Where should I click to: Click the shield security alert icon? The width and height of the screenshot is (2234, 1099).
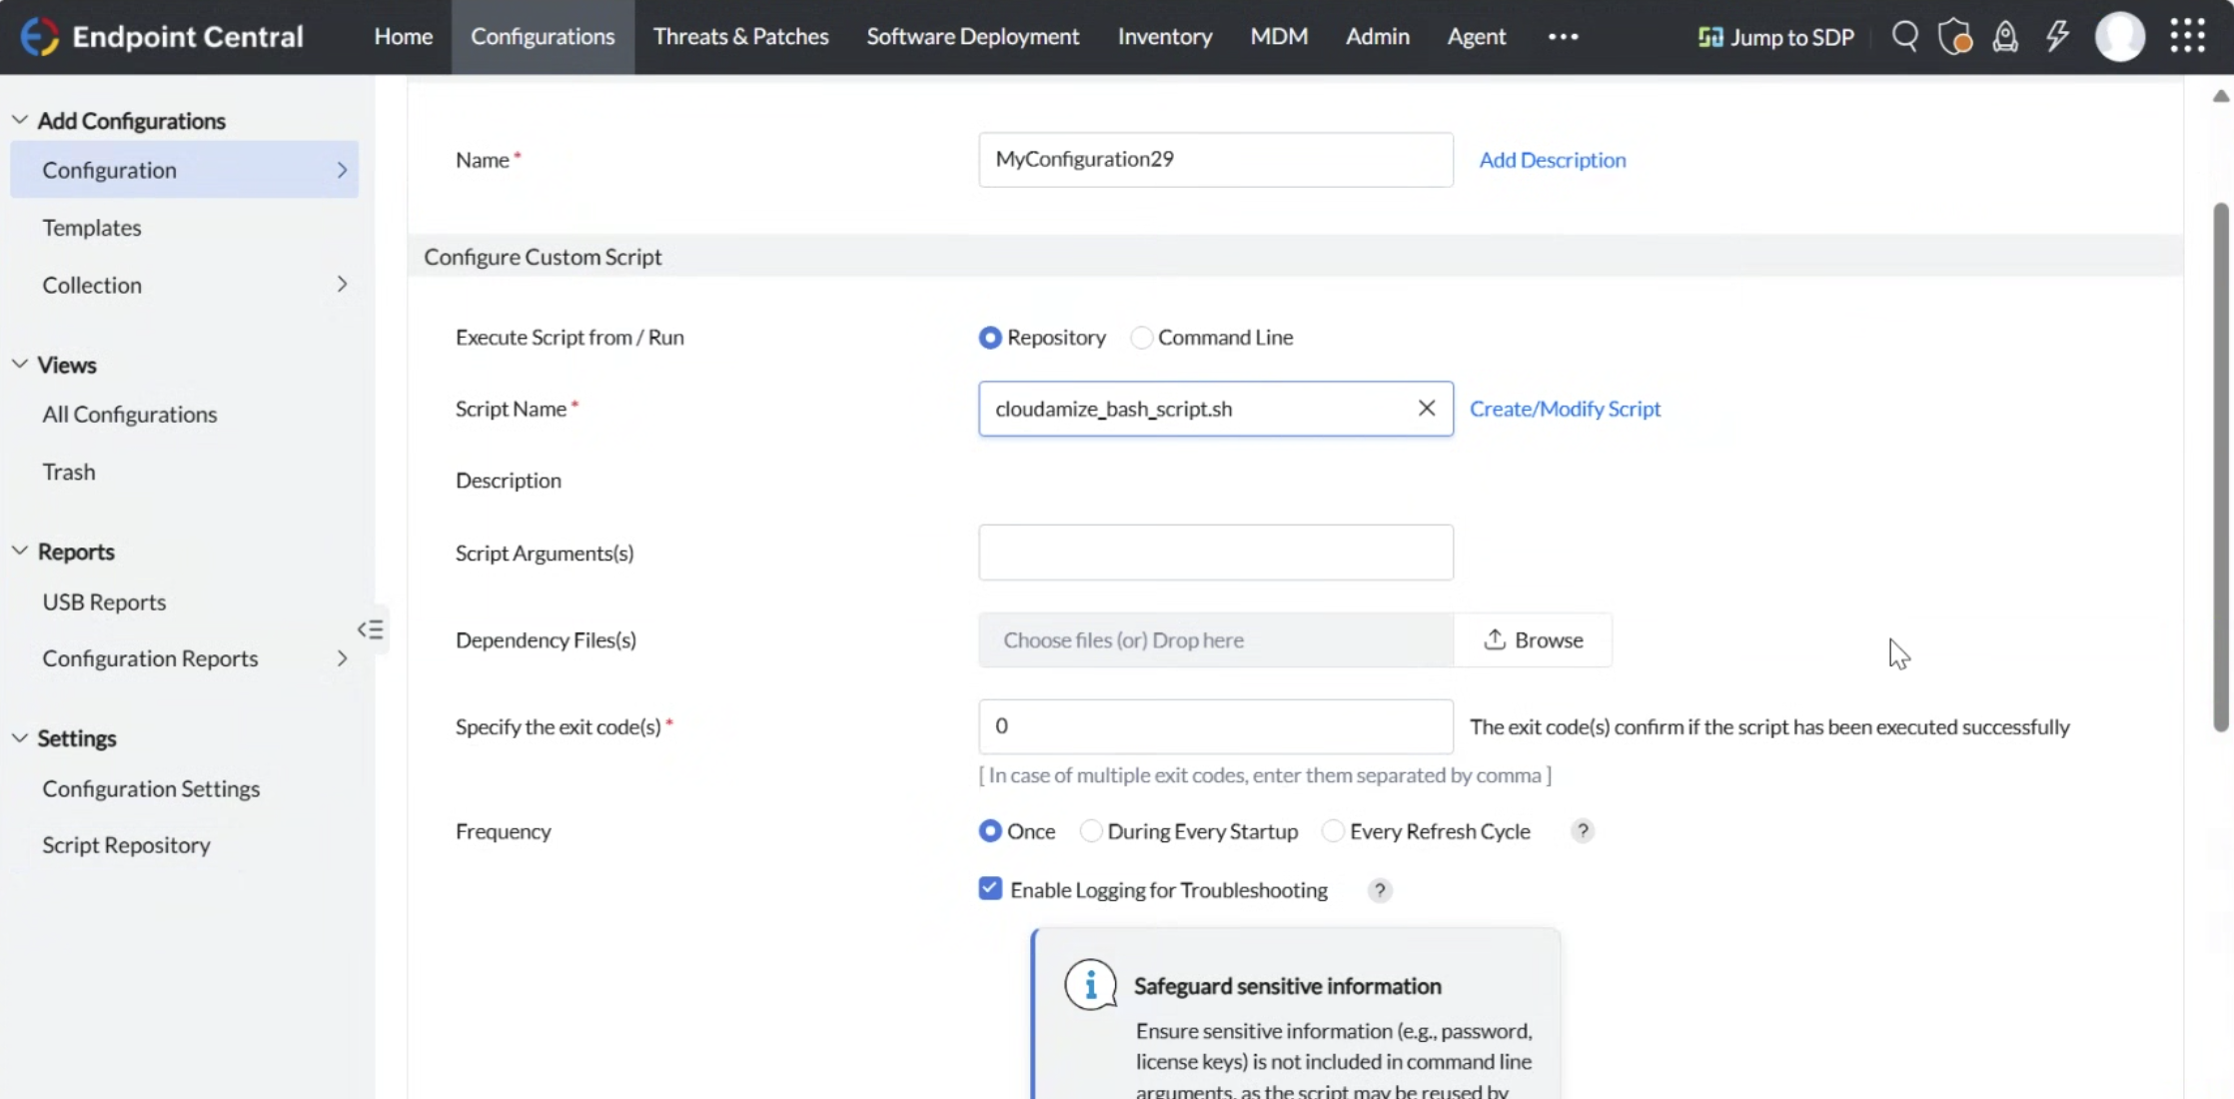tap(1954, 37)
